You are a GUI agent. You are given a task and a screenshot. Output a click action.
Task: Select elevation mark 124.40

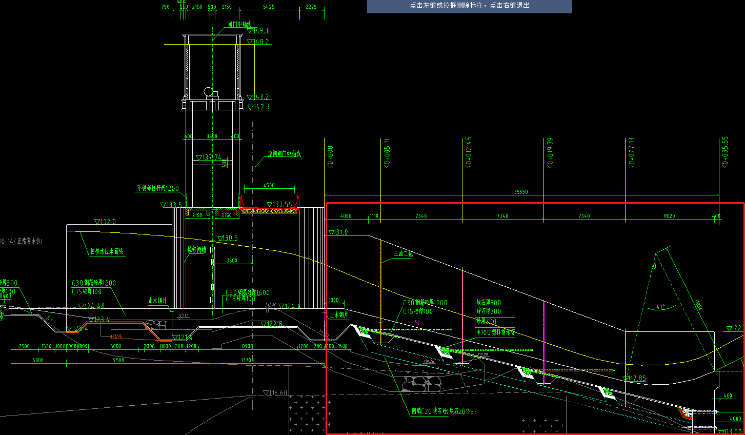92,306
